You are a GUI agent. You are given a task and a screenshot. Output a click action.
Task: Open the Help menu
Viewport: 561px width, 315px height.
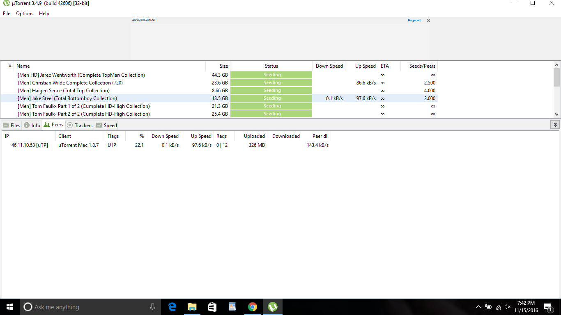pyautogui.click(x=44, y=14)
